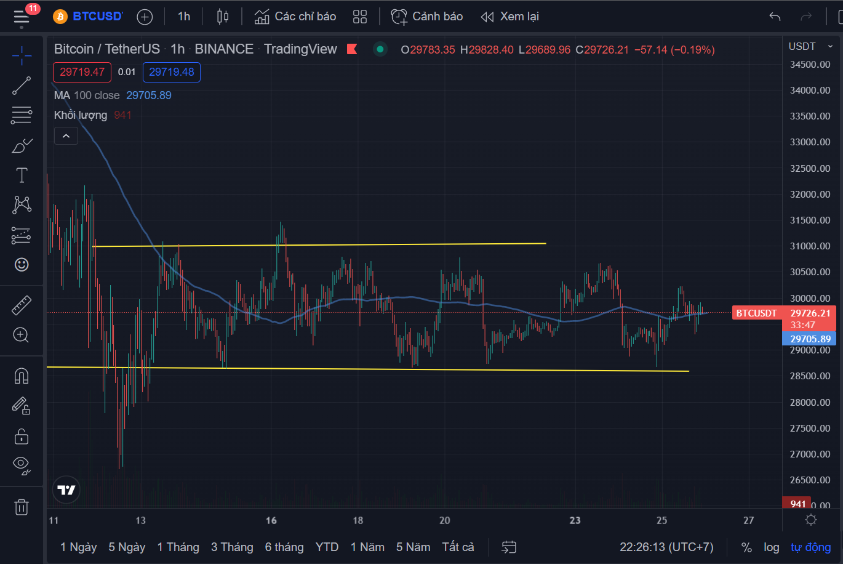Select the crosshair cursor tool
Viewport: 843px width, 564px height.
point(22,55)
